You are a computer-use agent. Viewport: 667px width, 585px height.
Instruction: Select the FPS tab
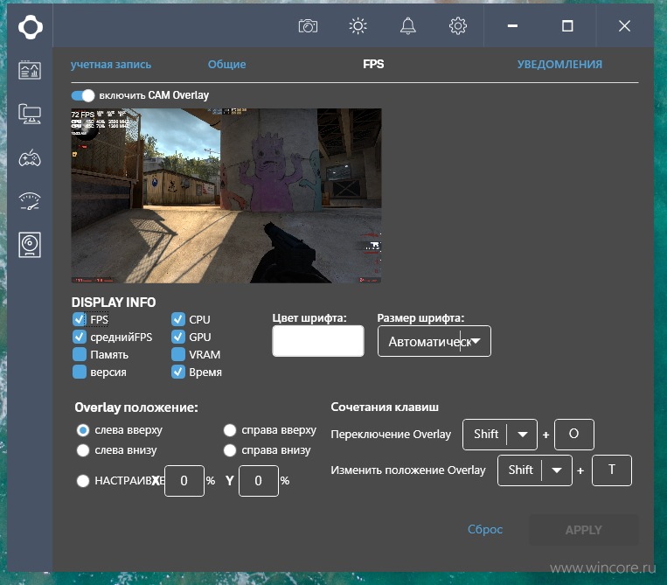point(373,64)
